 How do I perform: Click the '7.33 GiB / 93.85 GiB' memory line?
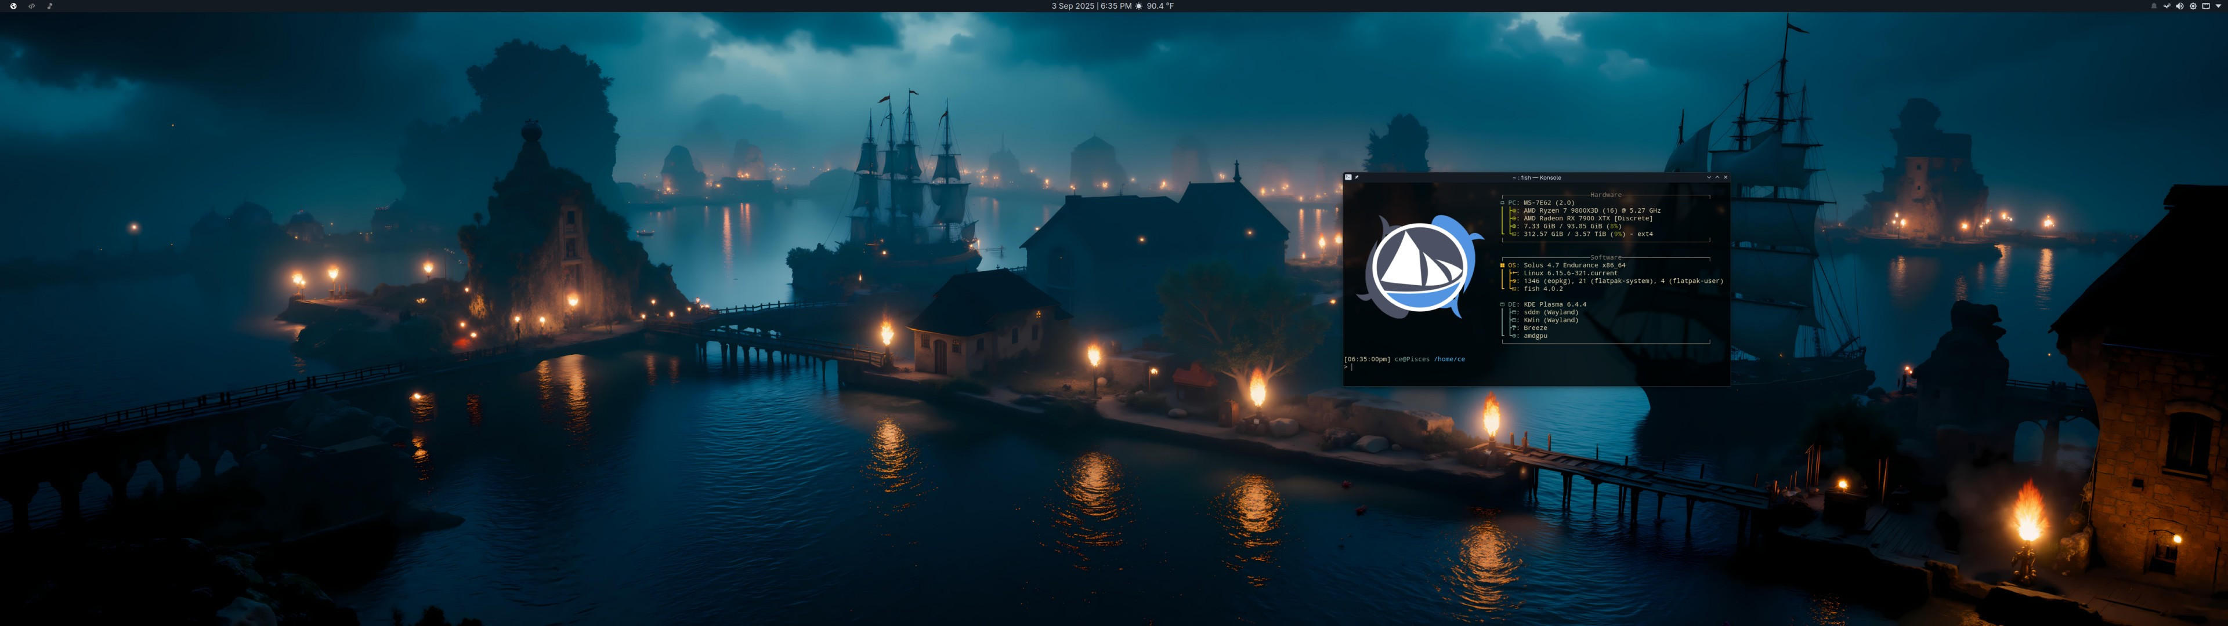[1567, 227]
